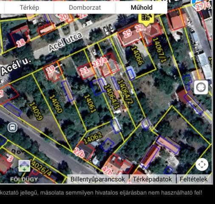Toggle fullscreen map view icon
Viewport: 215px width, 204px height.
[202, 164]
